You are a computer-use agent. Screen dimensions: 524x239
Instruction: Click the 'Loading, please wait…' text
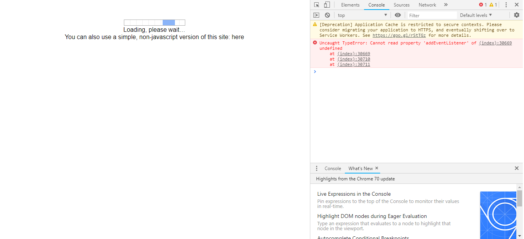click(154, 30)
